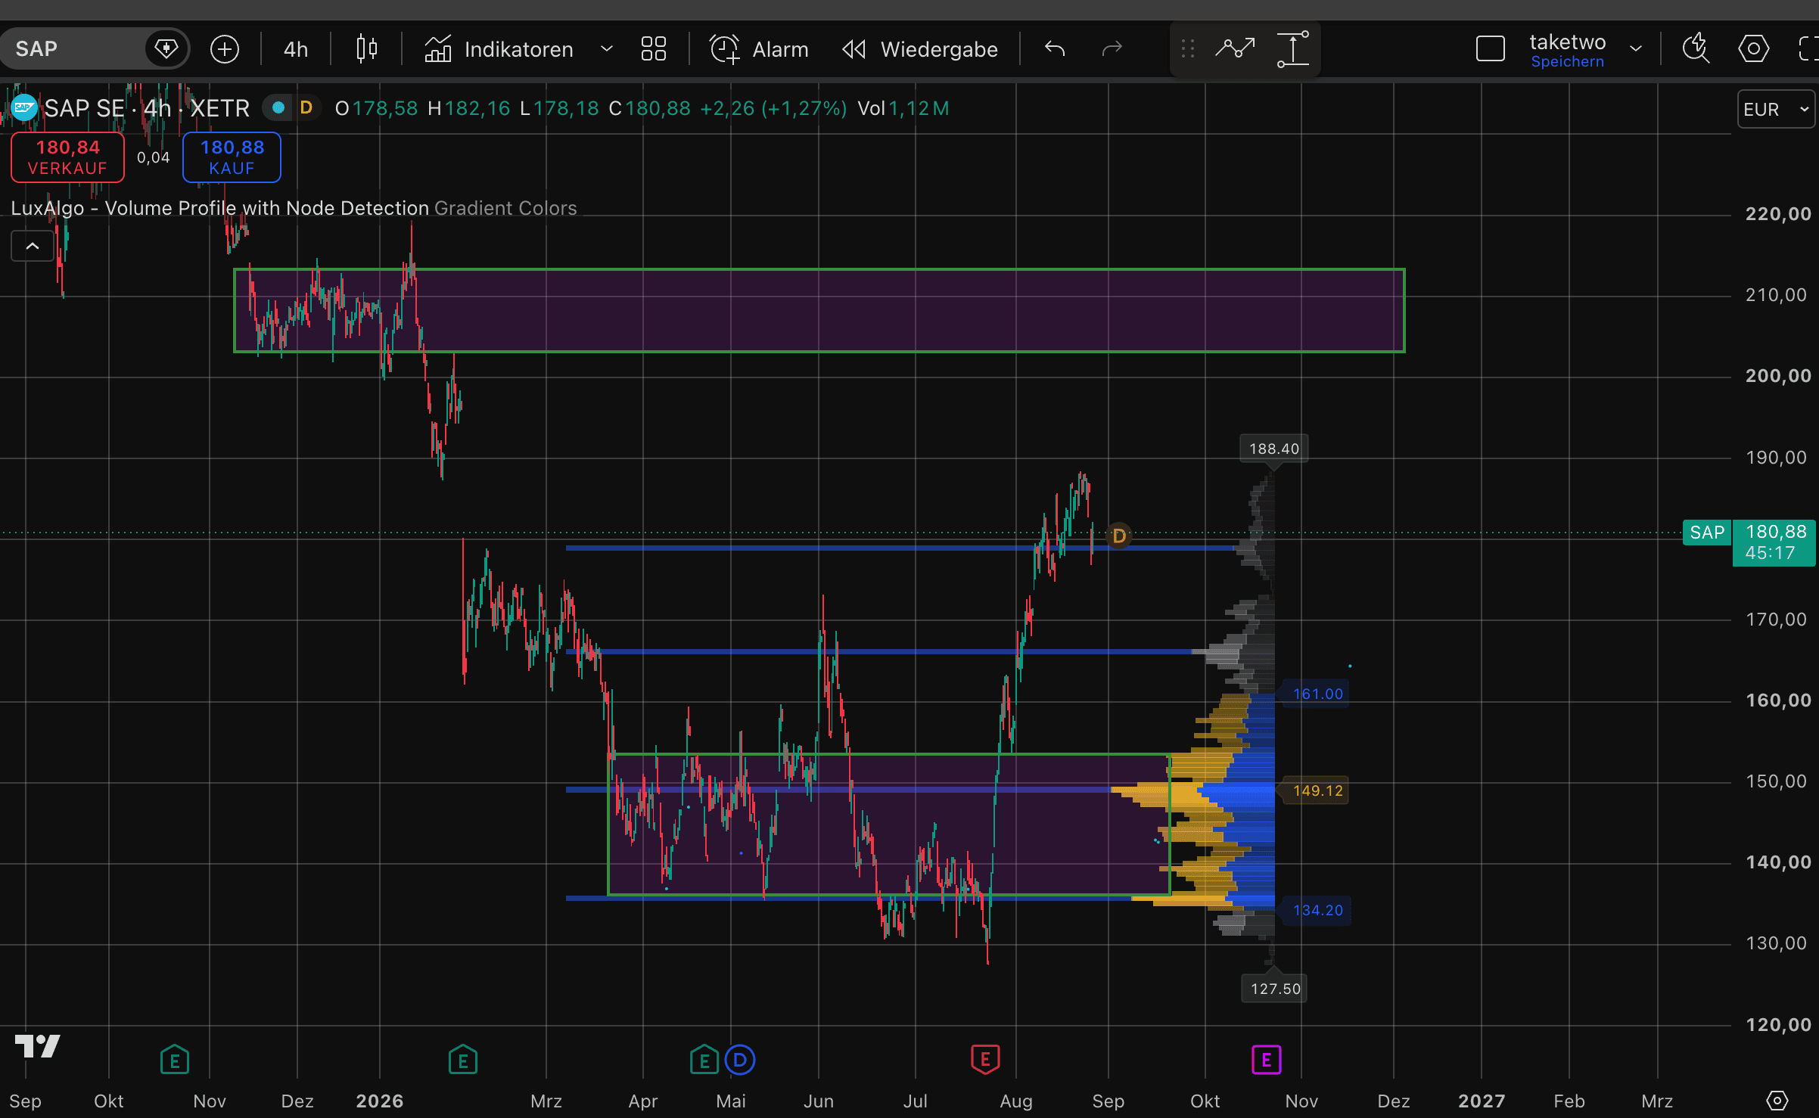Click the 220,00 price axis label
This screenshot has height=1118, width=1819.
pyautogui.click(x=1778, y=214)
